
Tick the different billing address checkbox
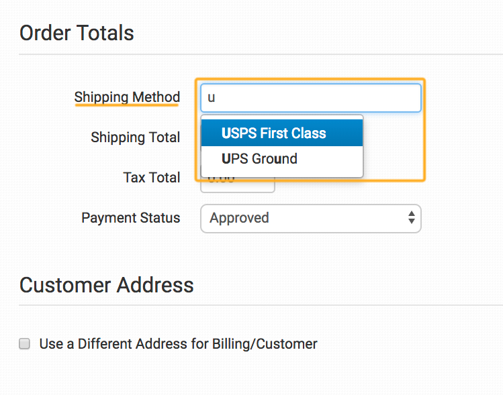[x=25, y=344]
